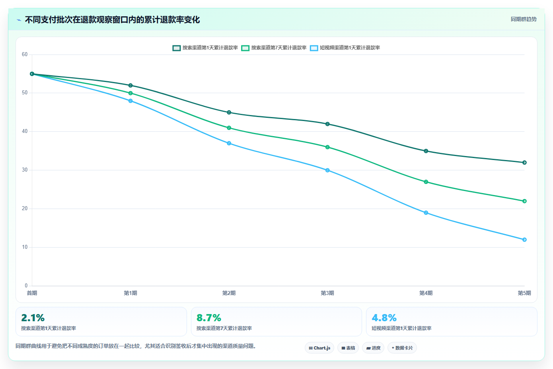Click the 第3期 x-axis label
The height and width of the screenshot is (369, 553).
[x=327, y=293]
